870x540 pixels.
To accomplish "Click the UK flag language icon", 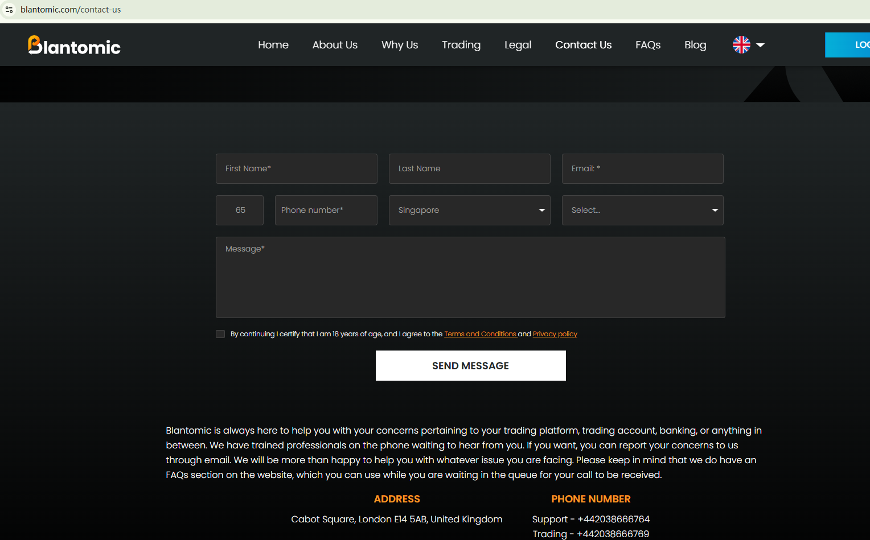I will [x=741, y=44].
